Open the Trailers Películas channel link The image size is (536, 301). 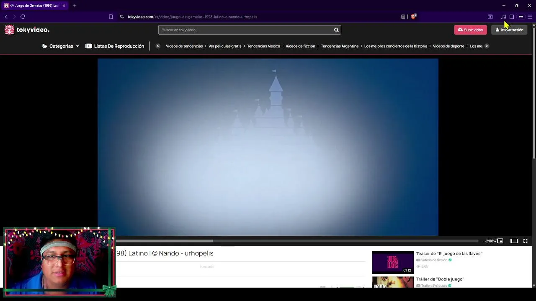point(434,286)
